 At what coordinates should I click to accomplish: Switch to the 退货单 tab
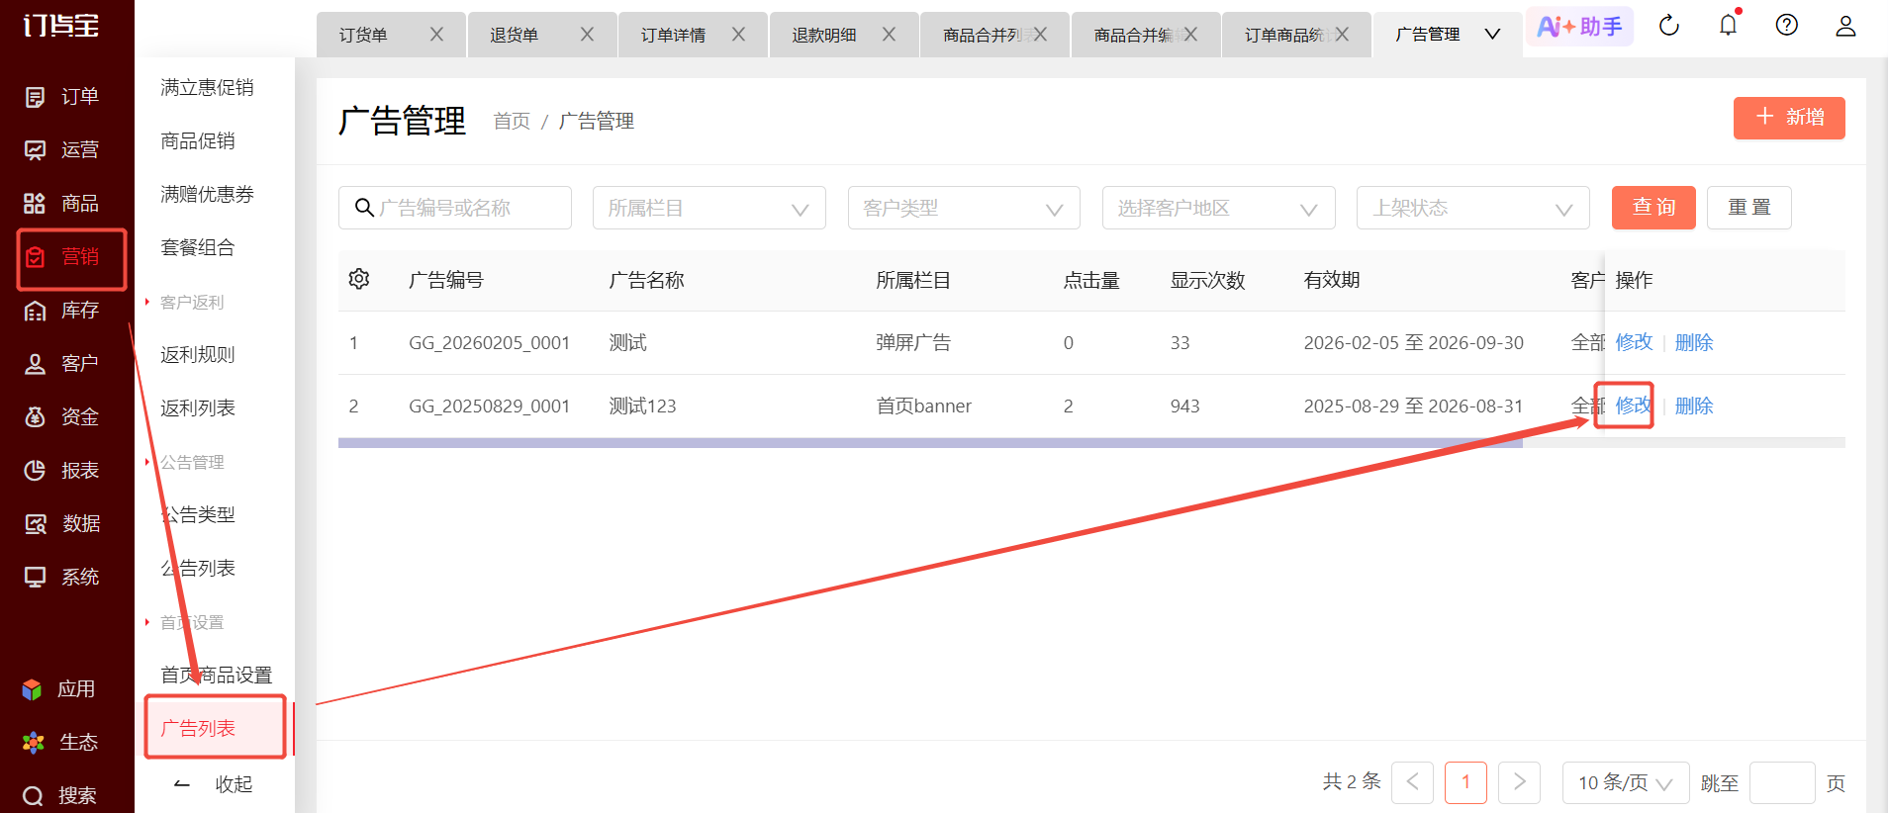pos(515,36)
